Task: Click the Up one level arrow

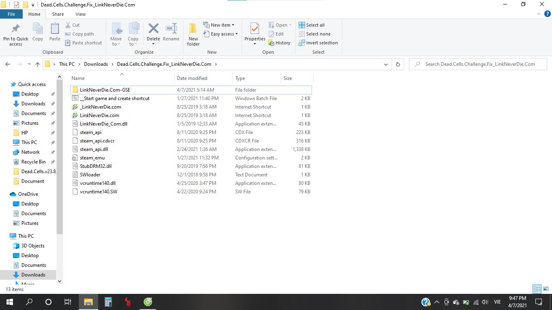Action: [x=38, y=64]
